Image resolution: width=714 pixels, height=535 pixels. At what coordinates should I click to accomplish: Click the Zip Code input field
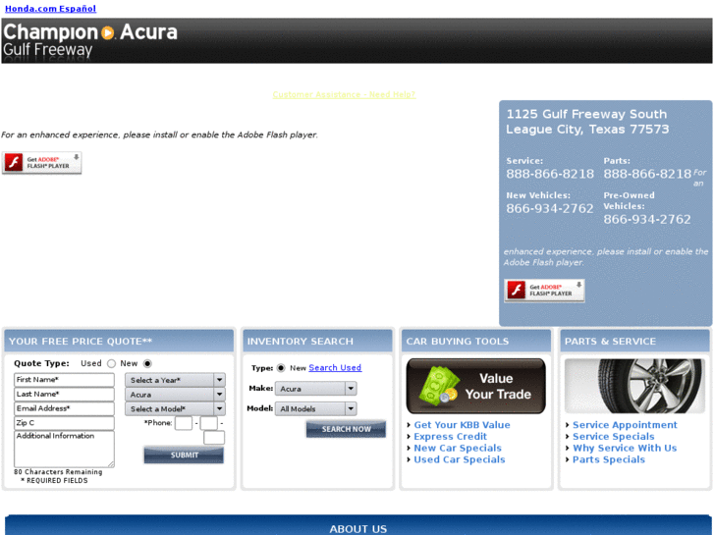(64, 423)
